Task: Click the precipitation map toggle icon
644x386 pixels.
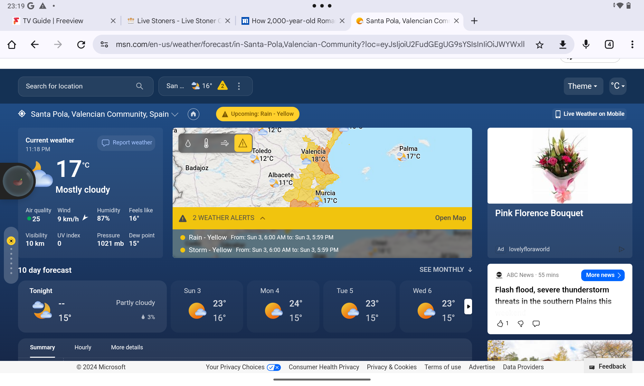Action: [x=188, y=143]
